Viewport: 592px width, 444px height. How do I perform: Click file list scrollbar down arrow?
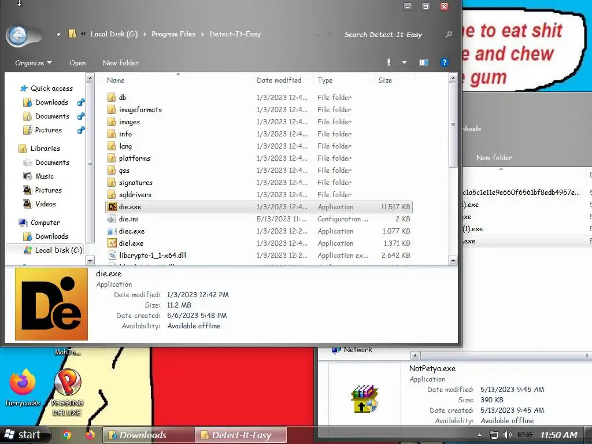tap(453, 261)
